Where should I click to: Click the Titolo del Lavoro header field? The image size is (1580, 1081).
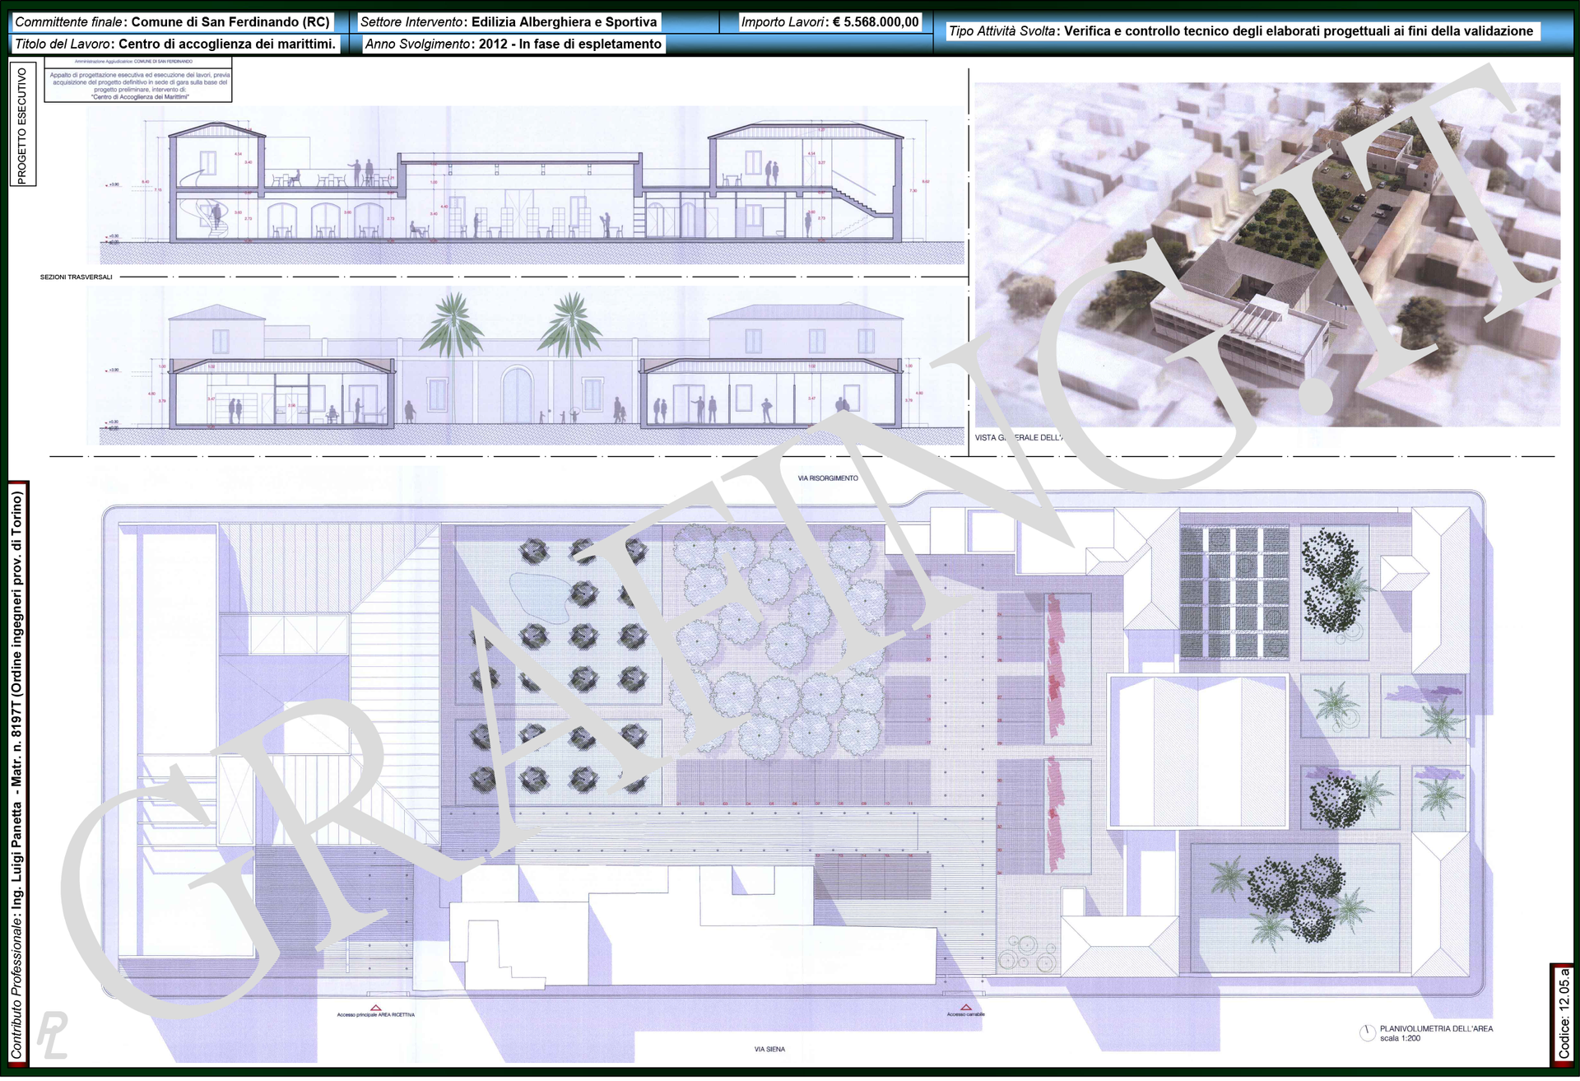175,44
